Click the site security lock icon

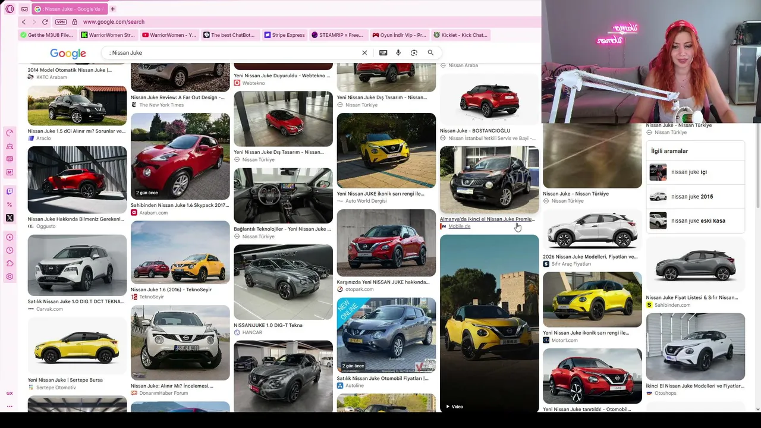point(74,22)
